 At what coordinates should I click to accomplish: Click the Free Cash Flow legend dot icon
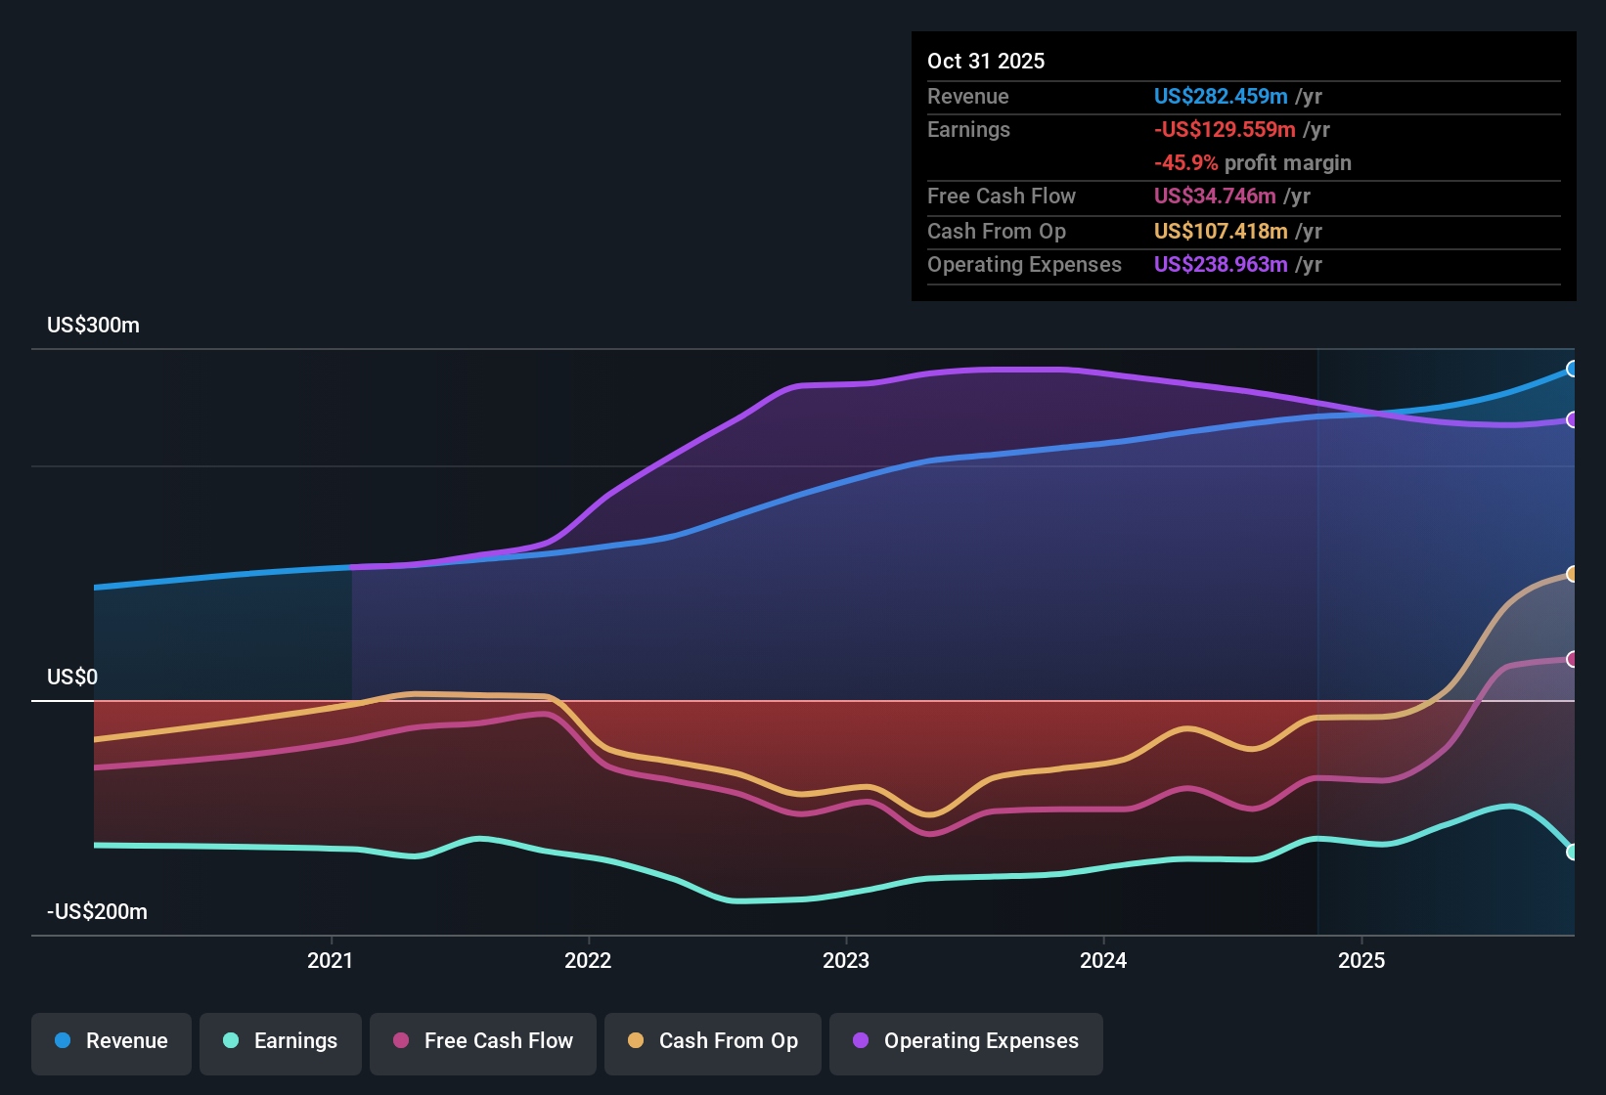[x=400, y=1041]
